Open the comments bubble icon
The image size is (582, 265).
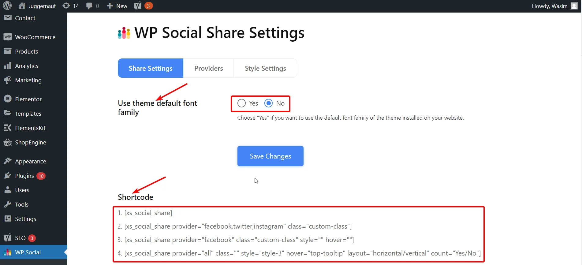pyautogui.click(x=89, y=6)
